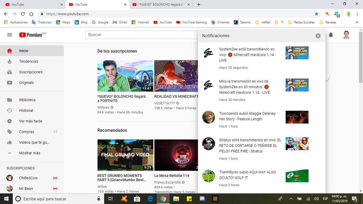Show more bookmarks overflow chevron
363x204 pixels.
tap(356, 22)
